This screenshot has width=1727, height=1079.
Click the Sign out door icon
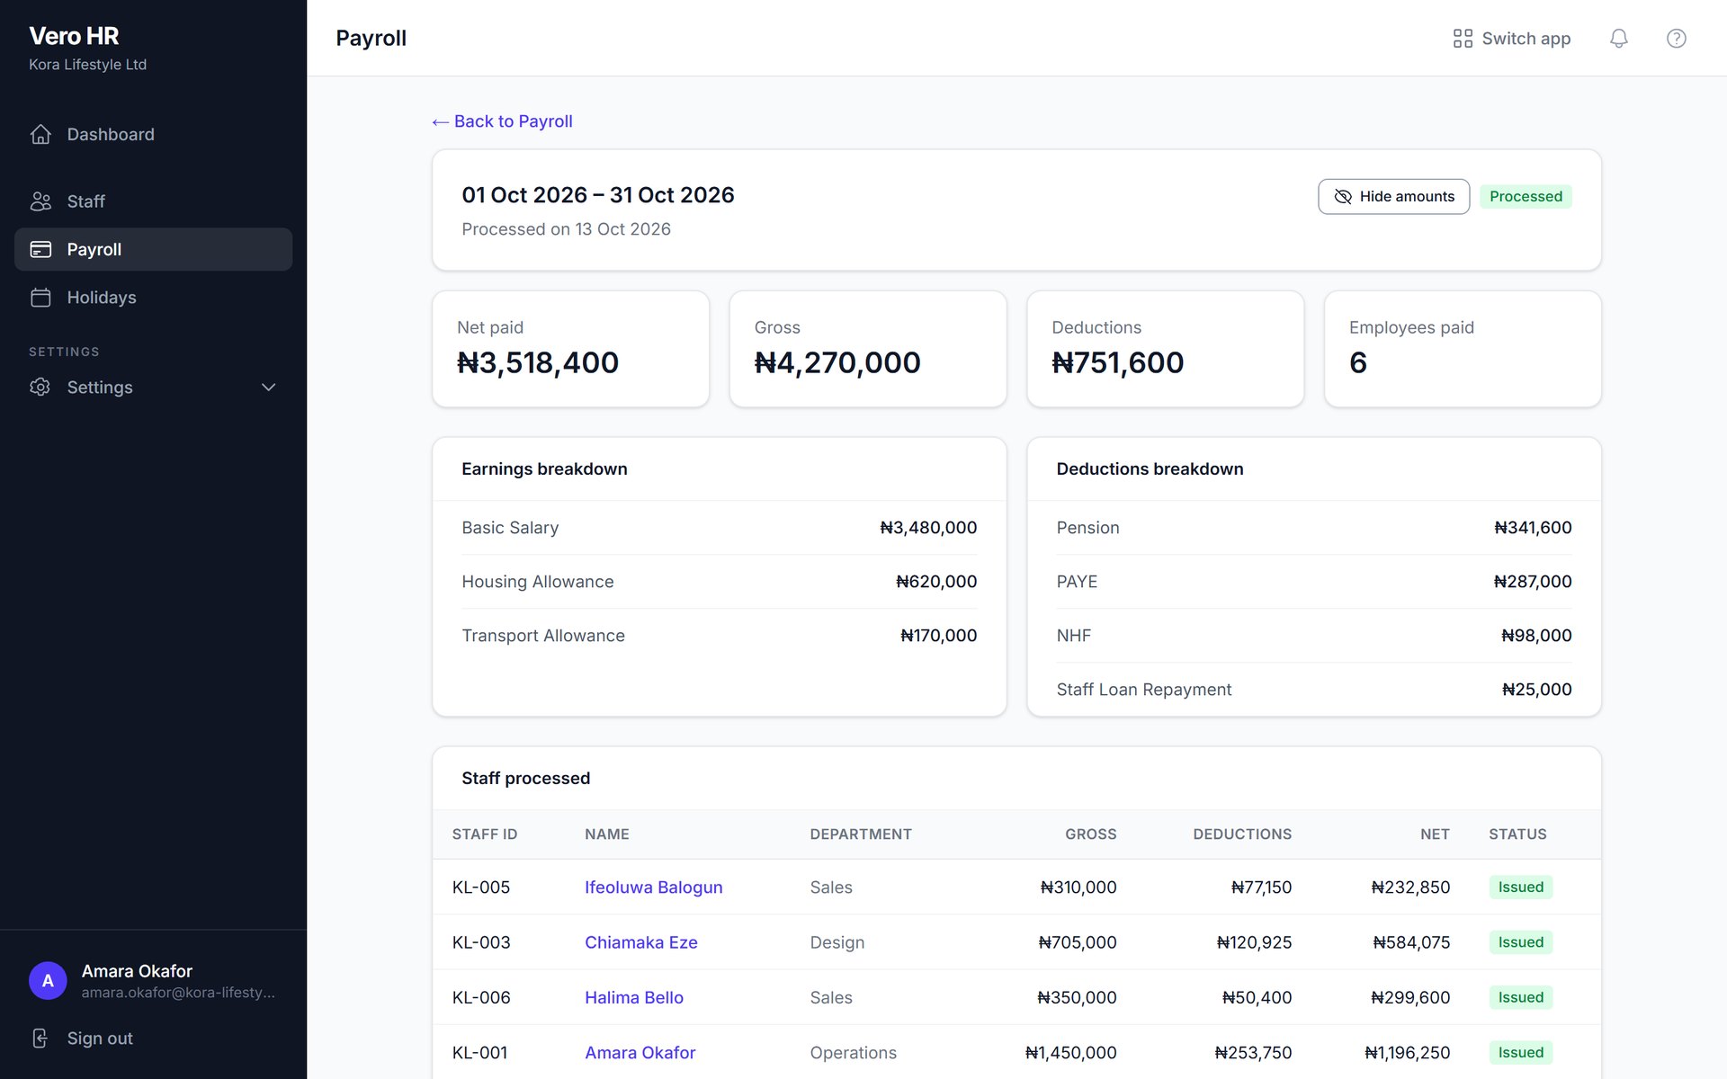coord(40,1039)
